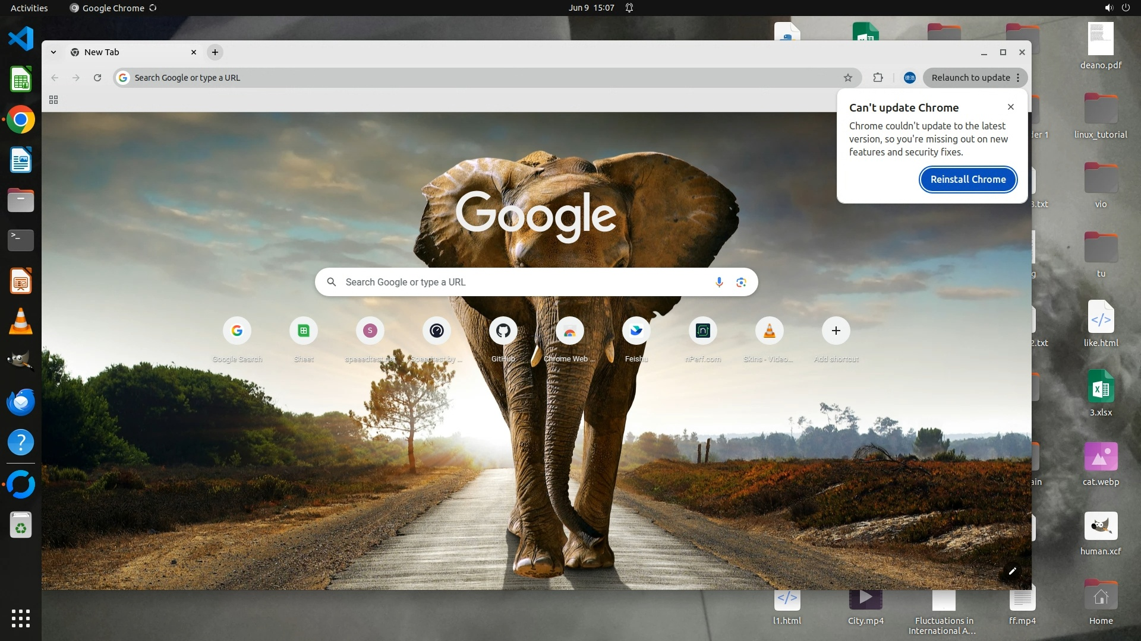Dismiss the Can't update Chrome popup
The image size is (1141, 641).
point(1010,107)
